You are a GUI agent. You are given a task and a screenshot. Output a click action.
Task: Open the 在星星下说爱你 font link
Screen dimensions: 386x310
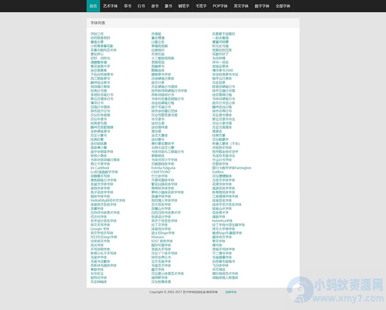(224, 34)
